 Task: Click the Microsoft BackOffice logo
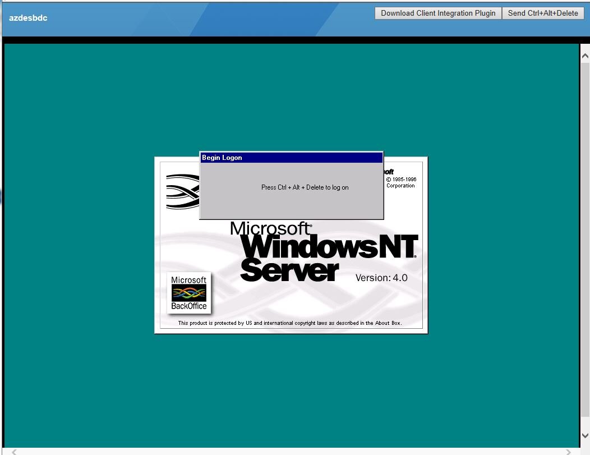(x=188, y=293)
